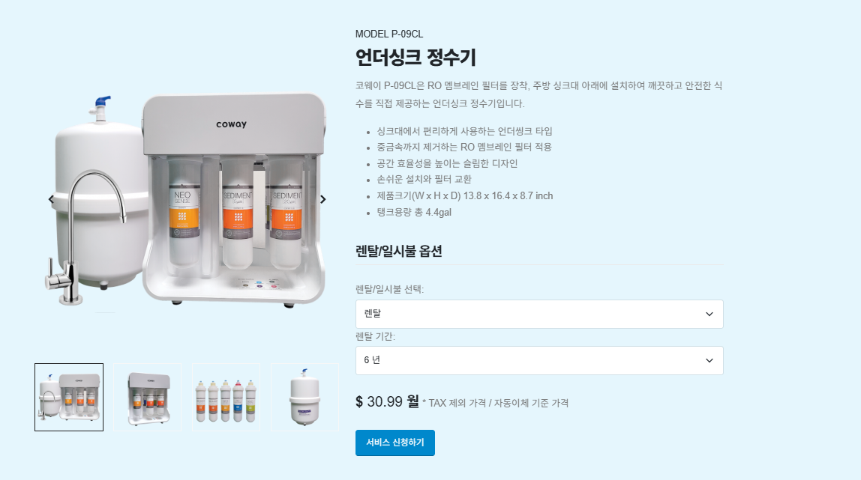Click the 언더싱크 정수기 product title

pyautogui.click(x=415, y=58)
